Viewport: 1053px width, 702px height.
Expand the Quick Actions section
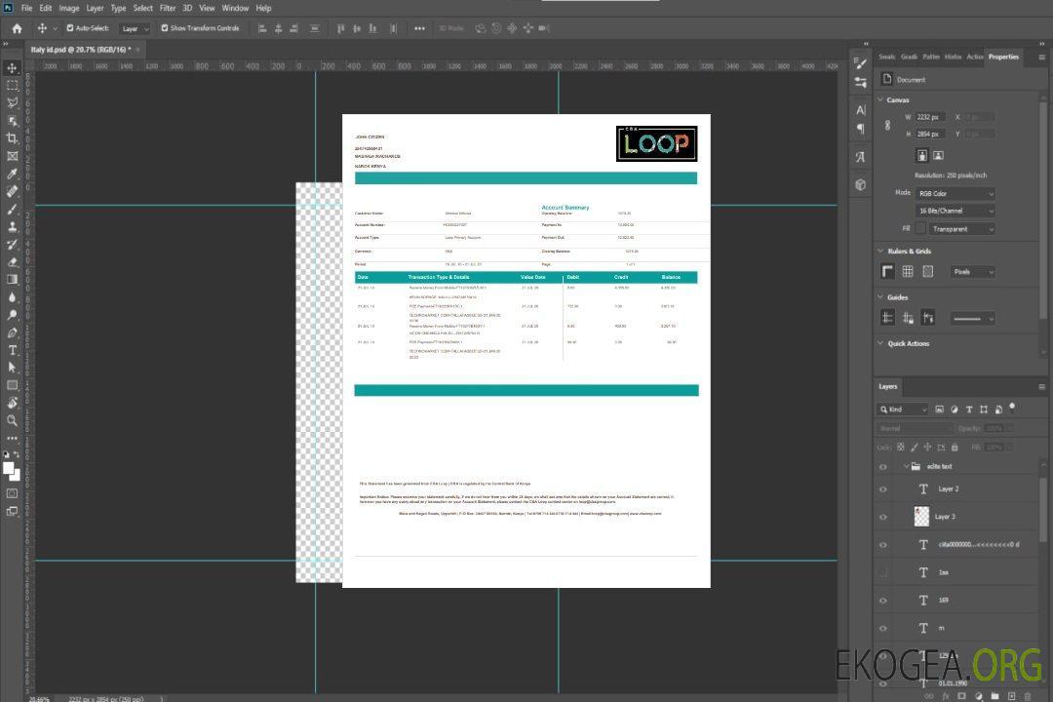pyautogui.click(x=881, y=342)
